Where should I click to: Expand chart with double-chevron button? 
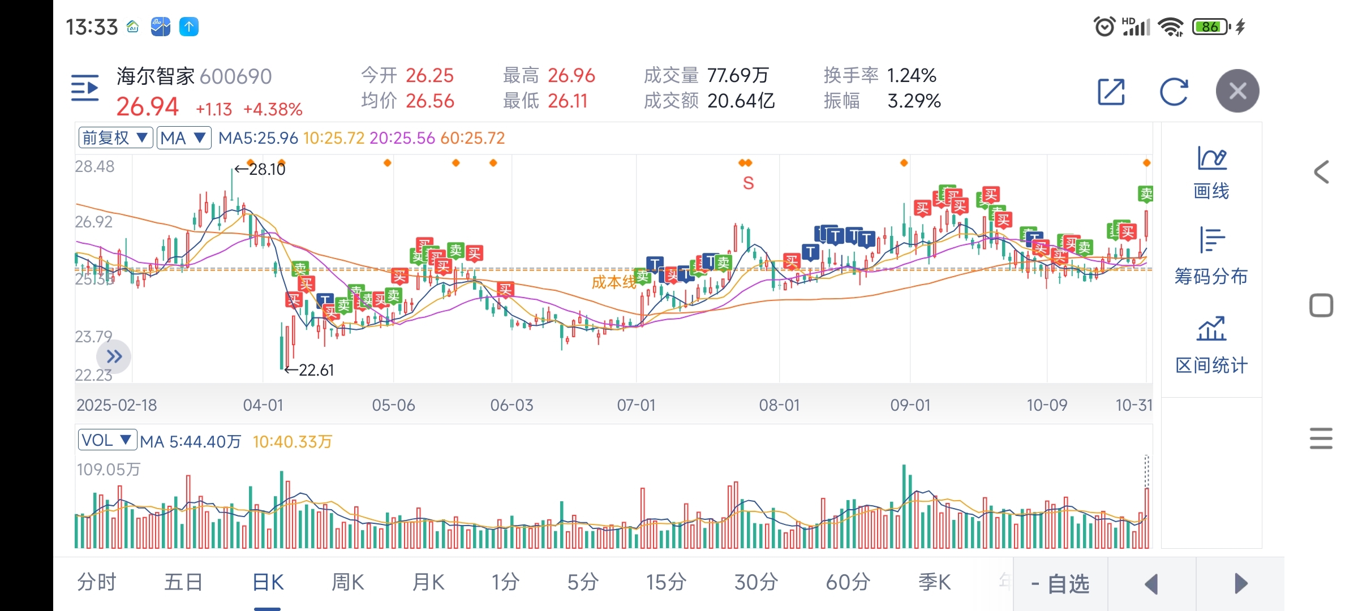(x=114, y=356)
